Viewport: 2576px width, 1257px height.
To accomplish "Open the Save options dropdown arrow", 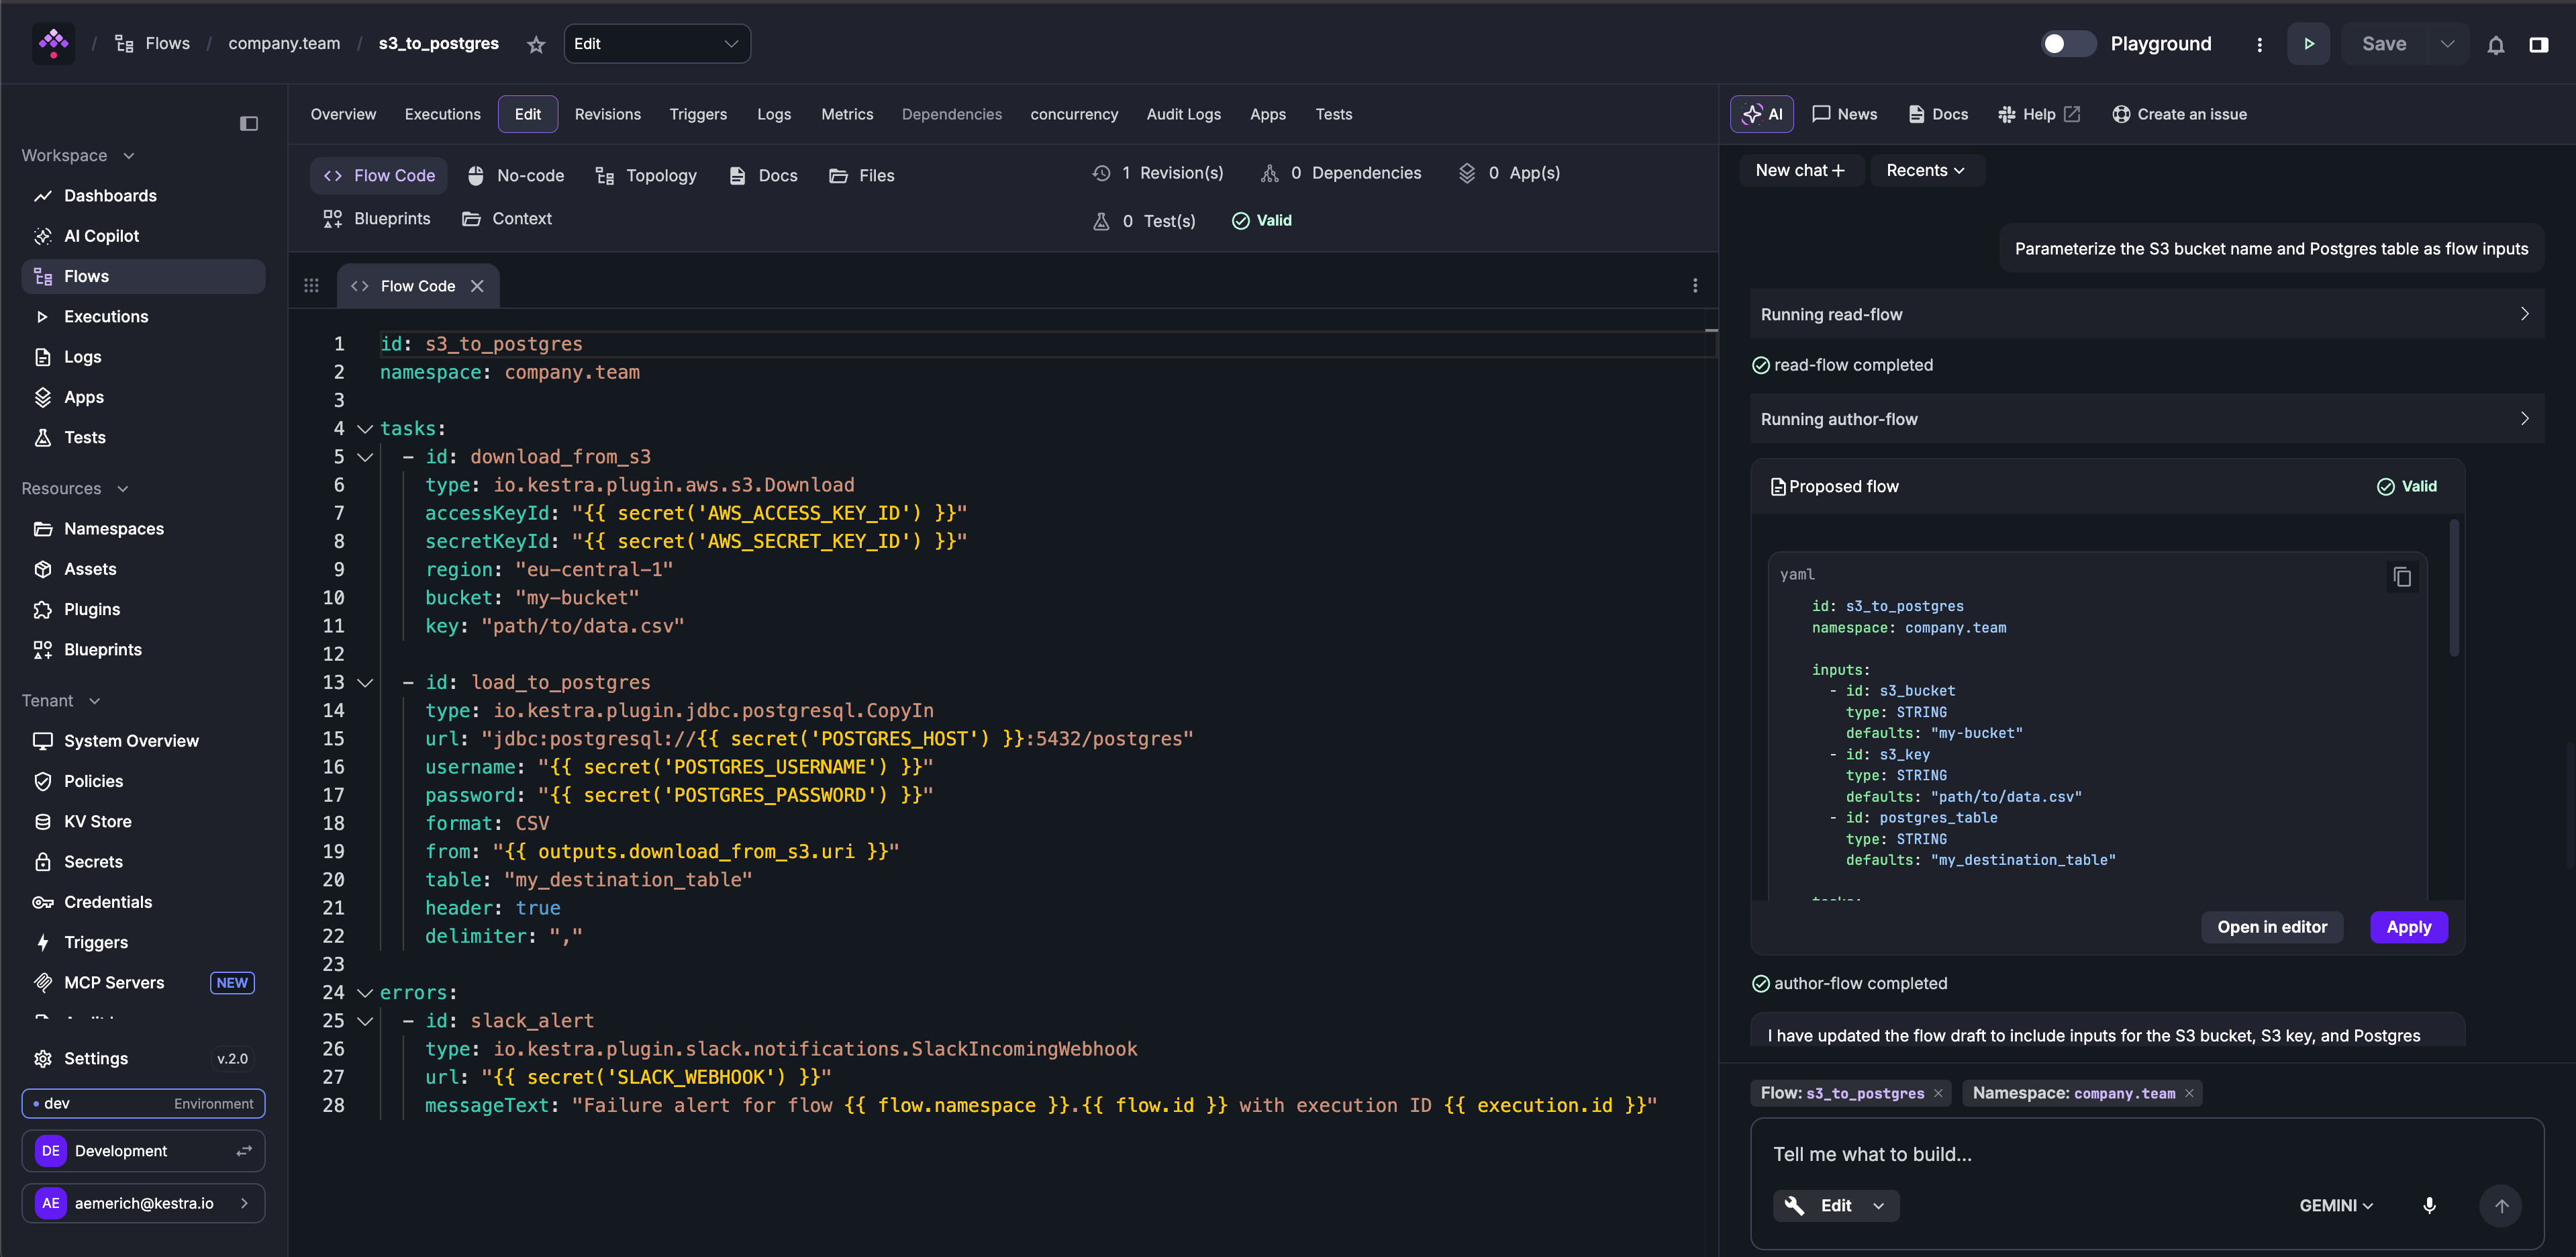I will (2447, 44).
